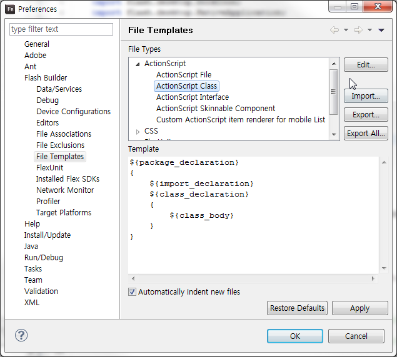Open Profiler preferences page
The width and height of the screenshot is (397, 357).
[x=48, y=201]
